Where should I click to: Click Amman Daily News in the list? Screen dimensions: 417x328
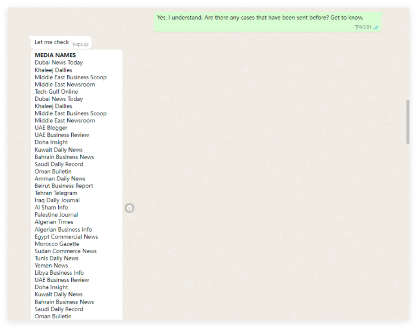pyautogui.click(x=60, y=178)
